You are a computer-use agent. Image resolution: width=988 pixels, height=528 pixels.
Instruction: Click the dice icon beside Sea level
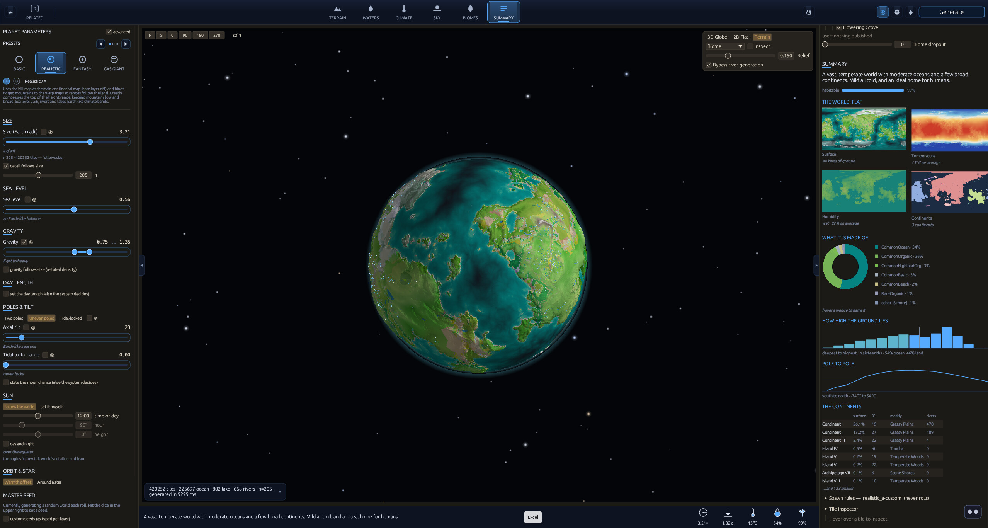point(34,200)
